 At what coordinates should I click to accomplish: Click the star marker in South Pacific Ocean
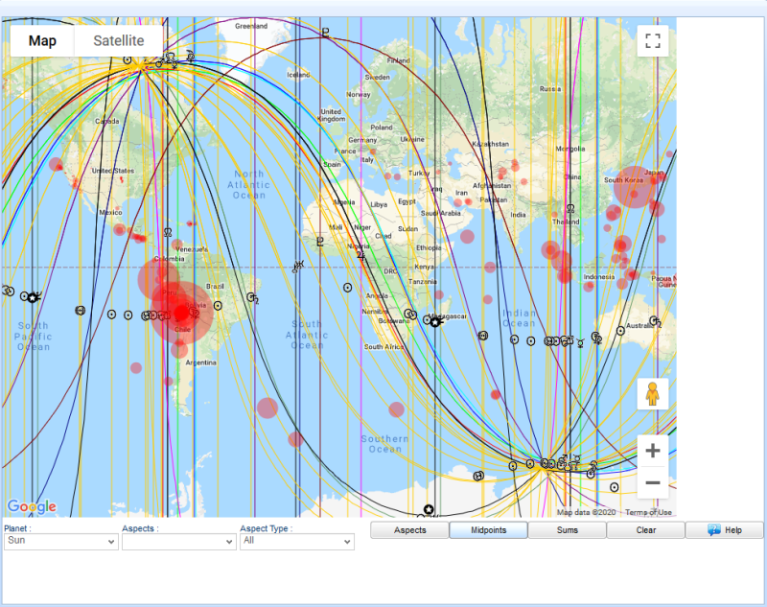(x=33, y=298)
